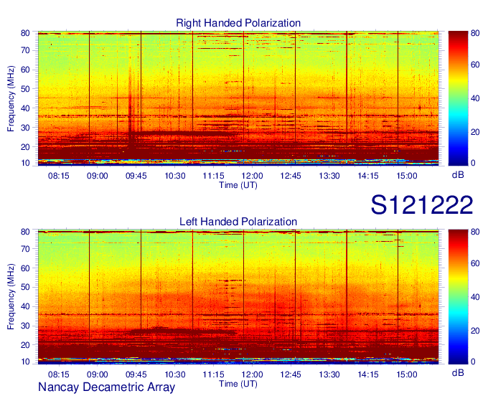Click the 60 MHz tick on left-handed plot
488x396 pixels.
tap(25, 268)
